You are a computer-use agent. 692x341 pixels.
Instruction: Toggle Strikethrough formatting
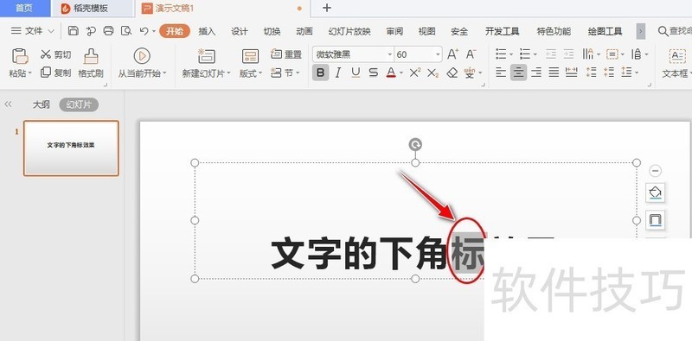pyautogui.click(x=374, y=73)
